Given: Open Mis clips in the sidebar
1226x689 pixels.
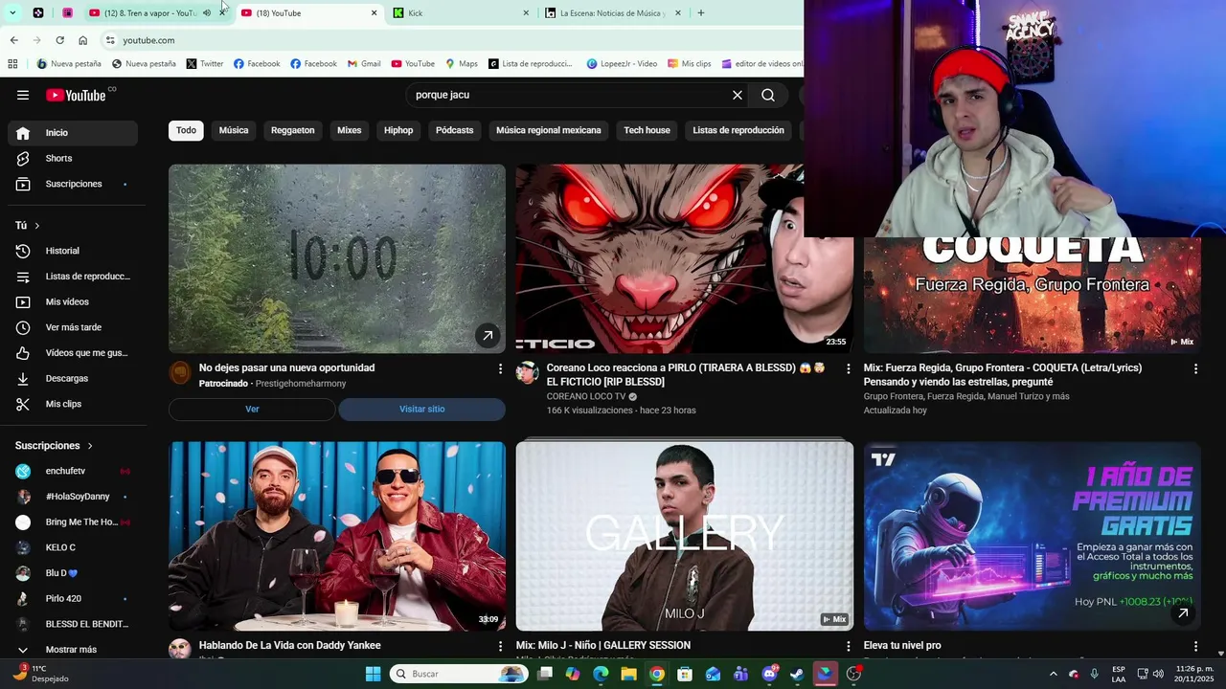Looking at the screenshot, I should pos(73,404).
